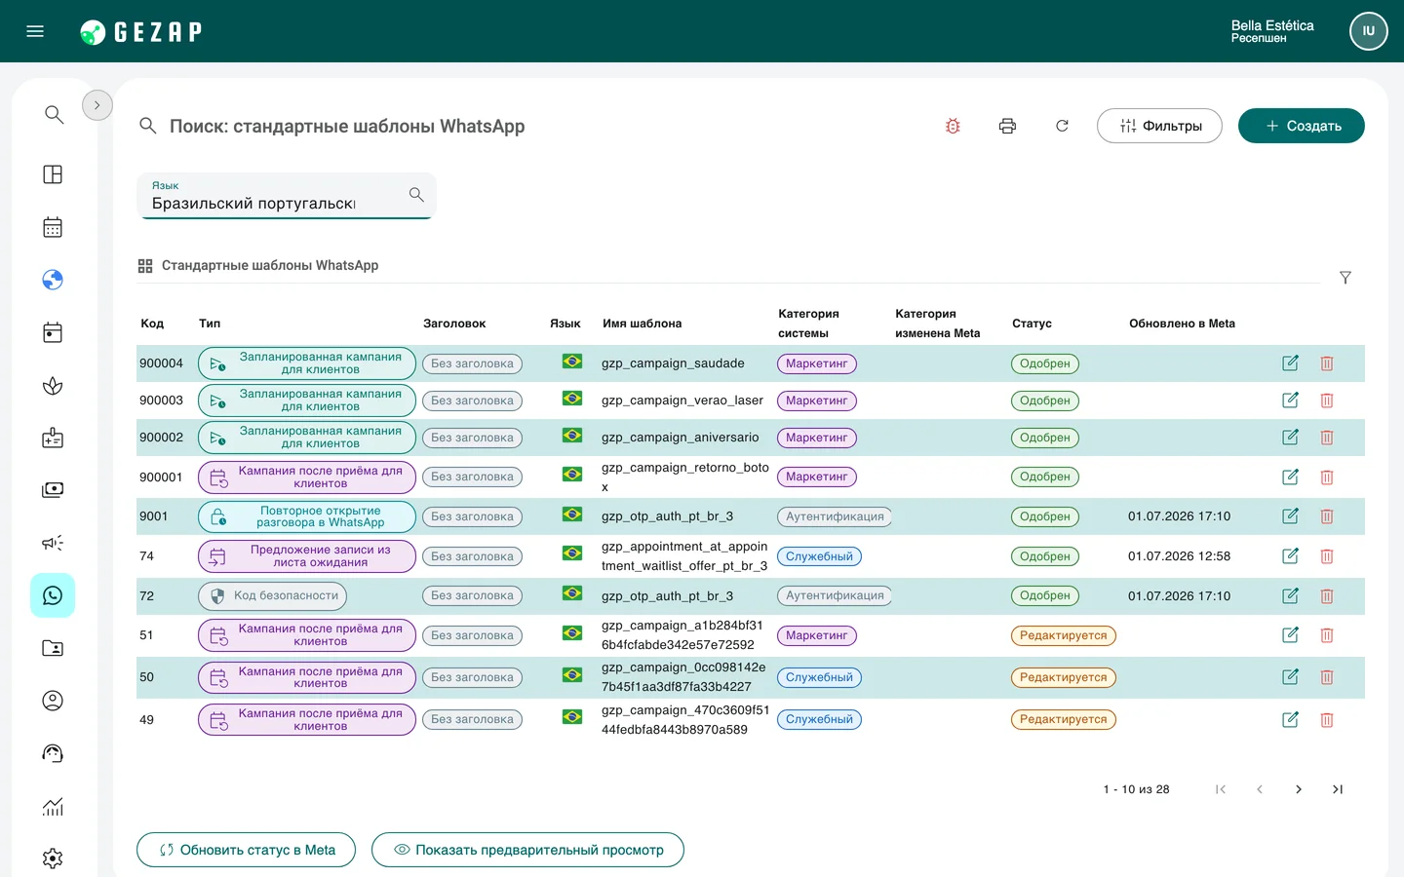Open the analytics chart sidebar icon
The height and width of the screenshot is (877, 1404).
[53, 806]
